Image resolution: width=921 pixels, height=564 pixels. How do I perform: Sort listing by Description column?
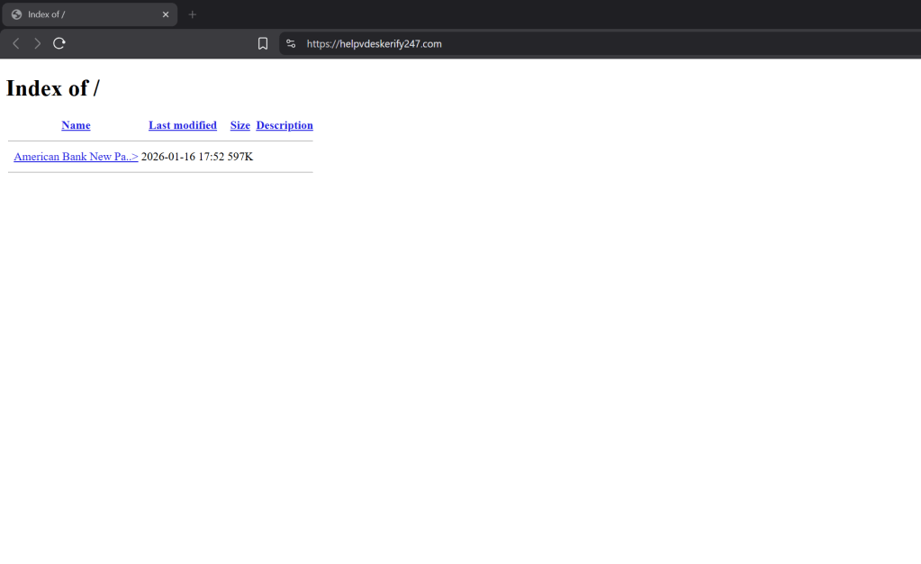[x=284, y=125]
